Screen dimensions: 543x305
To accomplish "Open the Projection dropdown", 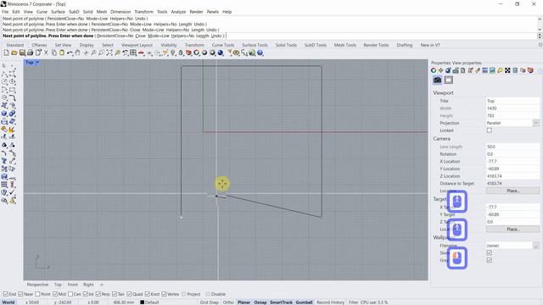I will [536, 123].
